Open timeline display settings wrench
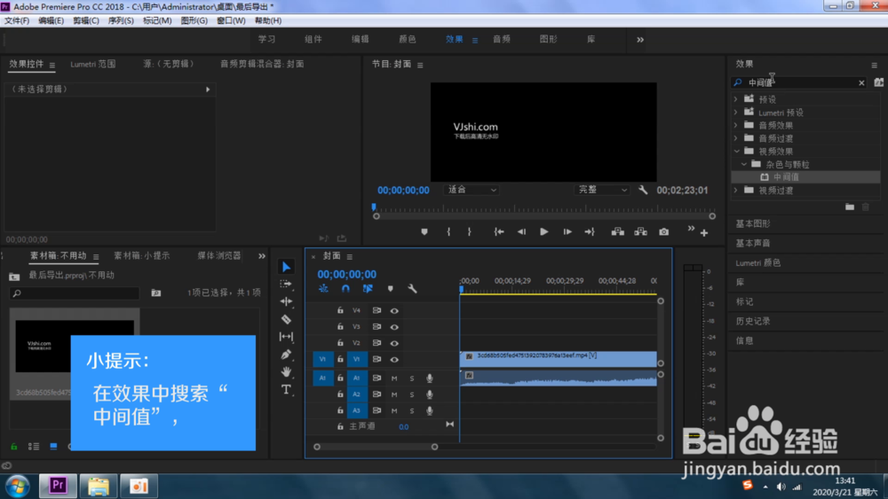 point(412,289)
